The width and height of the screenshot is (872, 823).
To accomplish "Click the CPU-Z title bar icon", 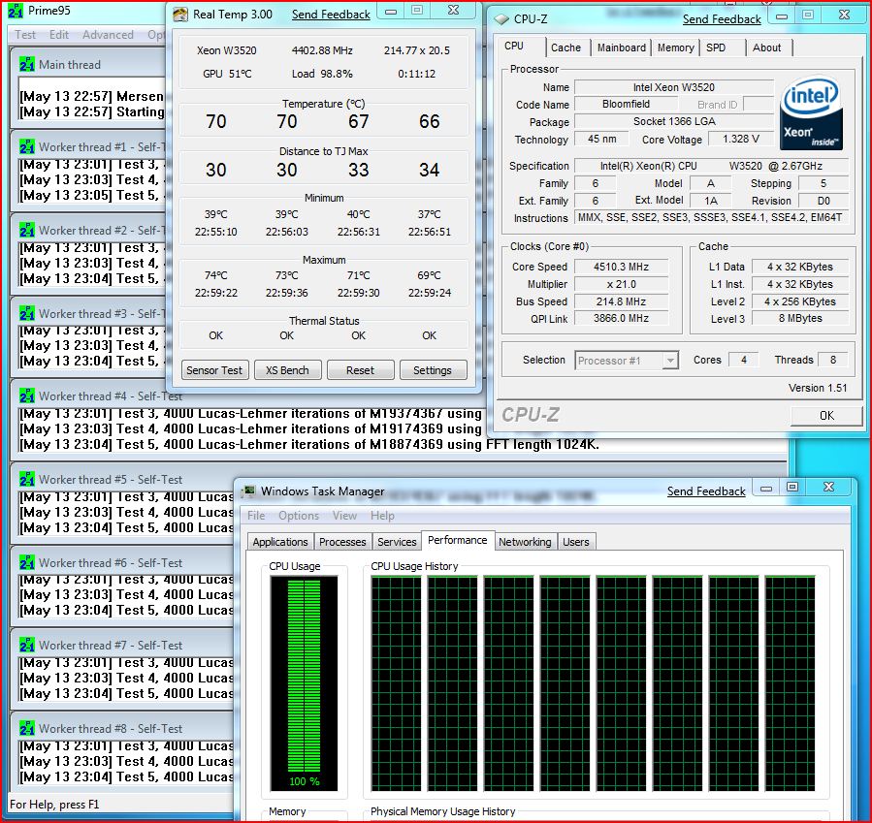I will pos(501,19).
